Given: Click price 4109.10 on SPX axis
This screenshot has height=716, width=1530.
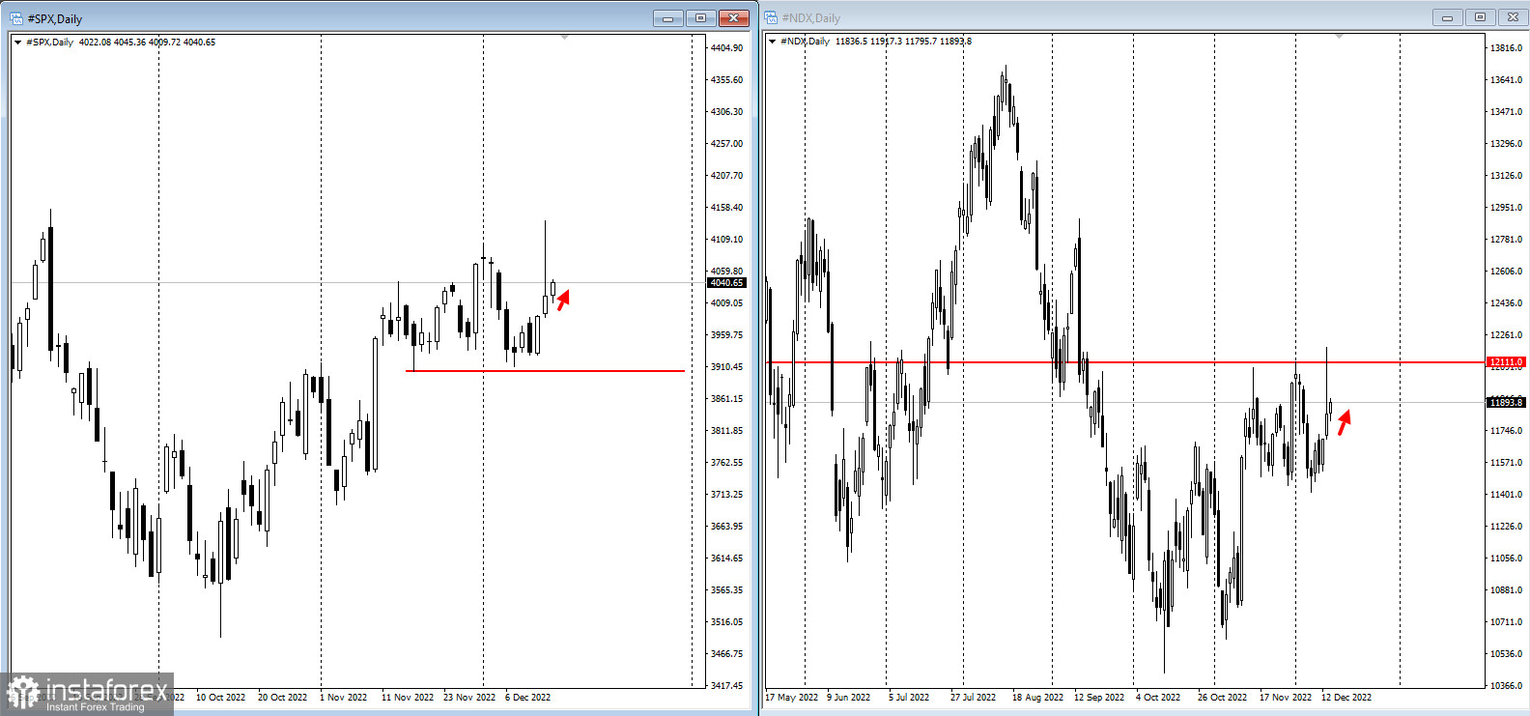Looking at the screenshot, I should 726,240.
